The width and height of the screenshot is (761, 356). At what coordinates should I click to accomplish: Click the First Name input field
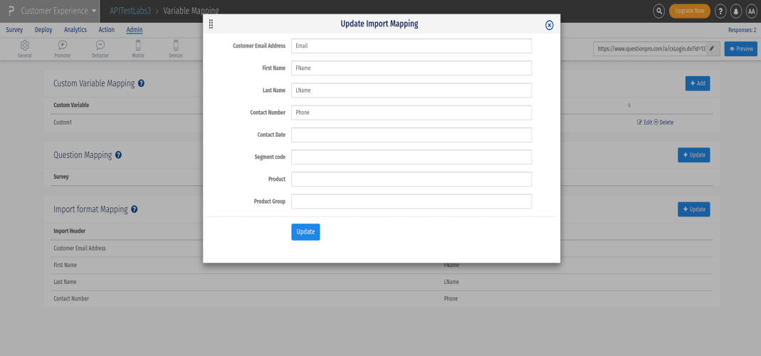[x=411, y=68]
